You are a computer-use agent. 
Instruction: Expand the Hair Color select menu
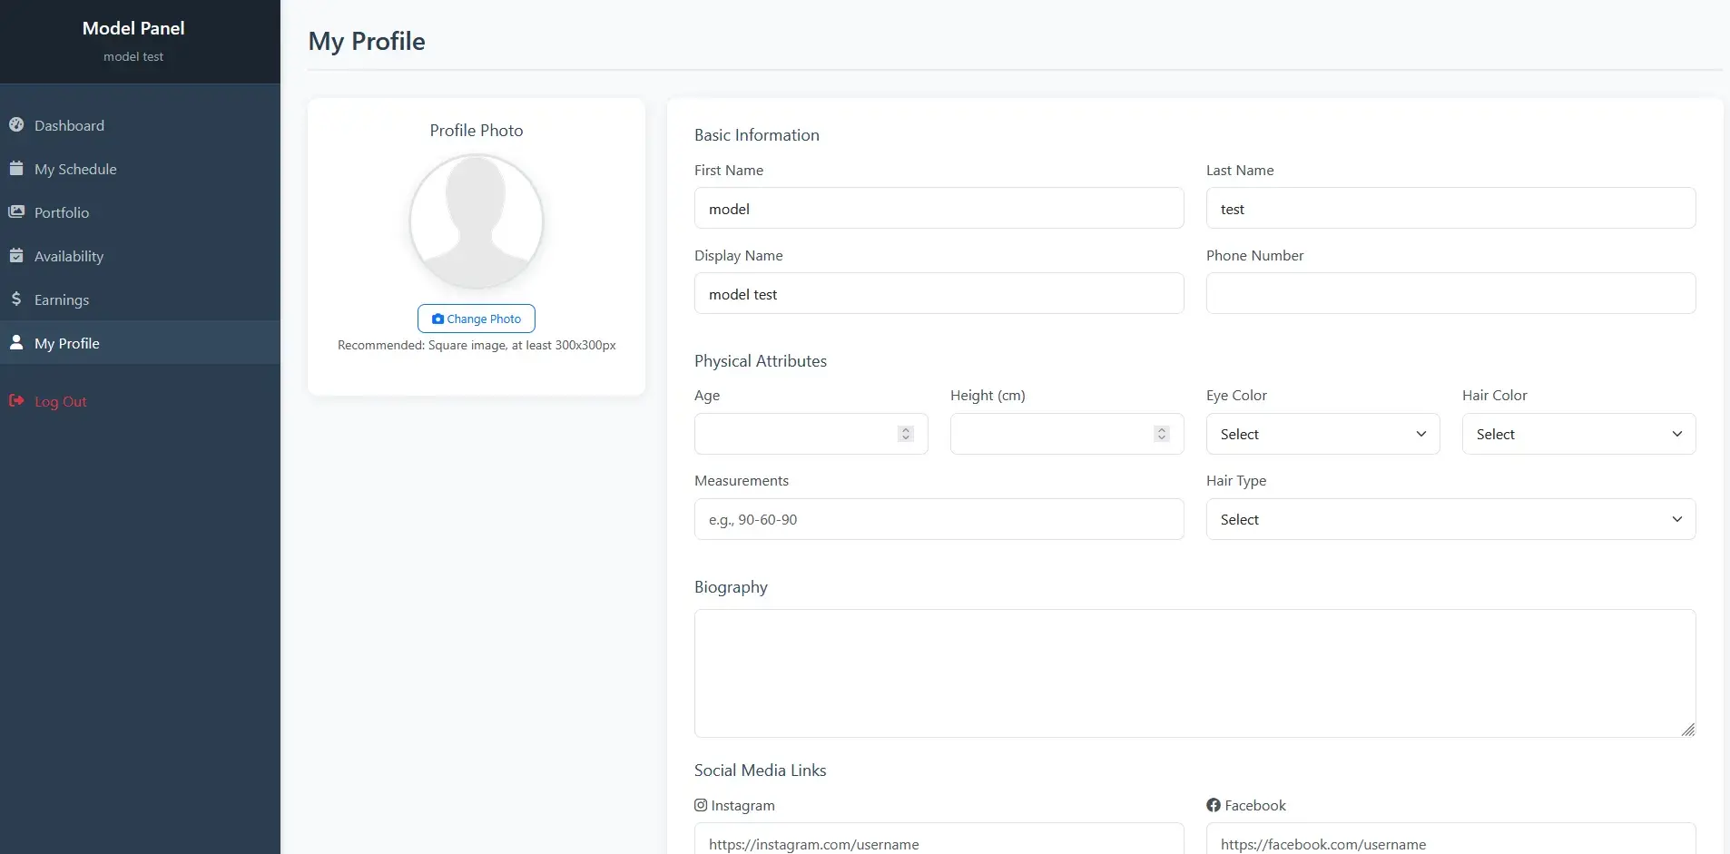point(1578,434)
